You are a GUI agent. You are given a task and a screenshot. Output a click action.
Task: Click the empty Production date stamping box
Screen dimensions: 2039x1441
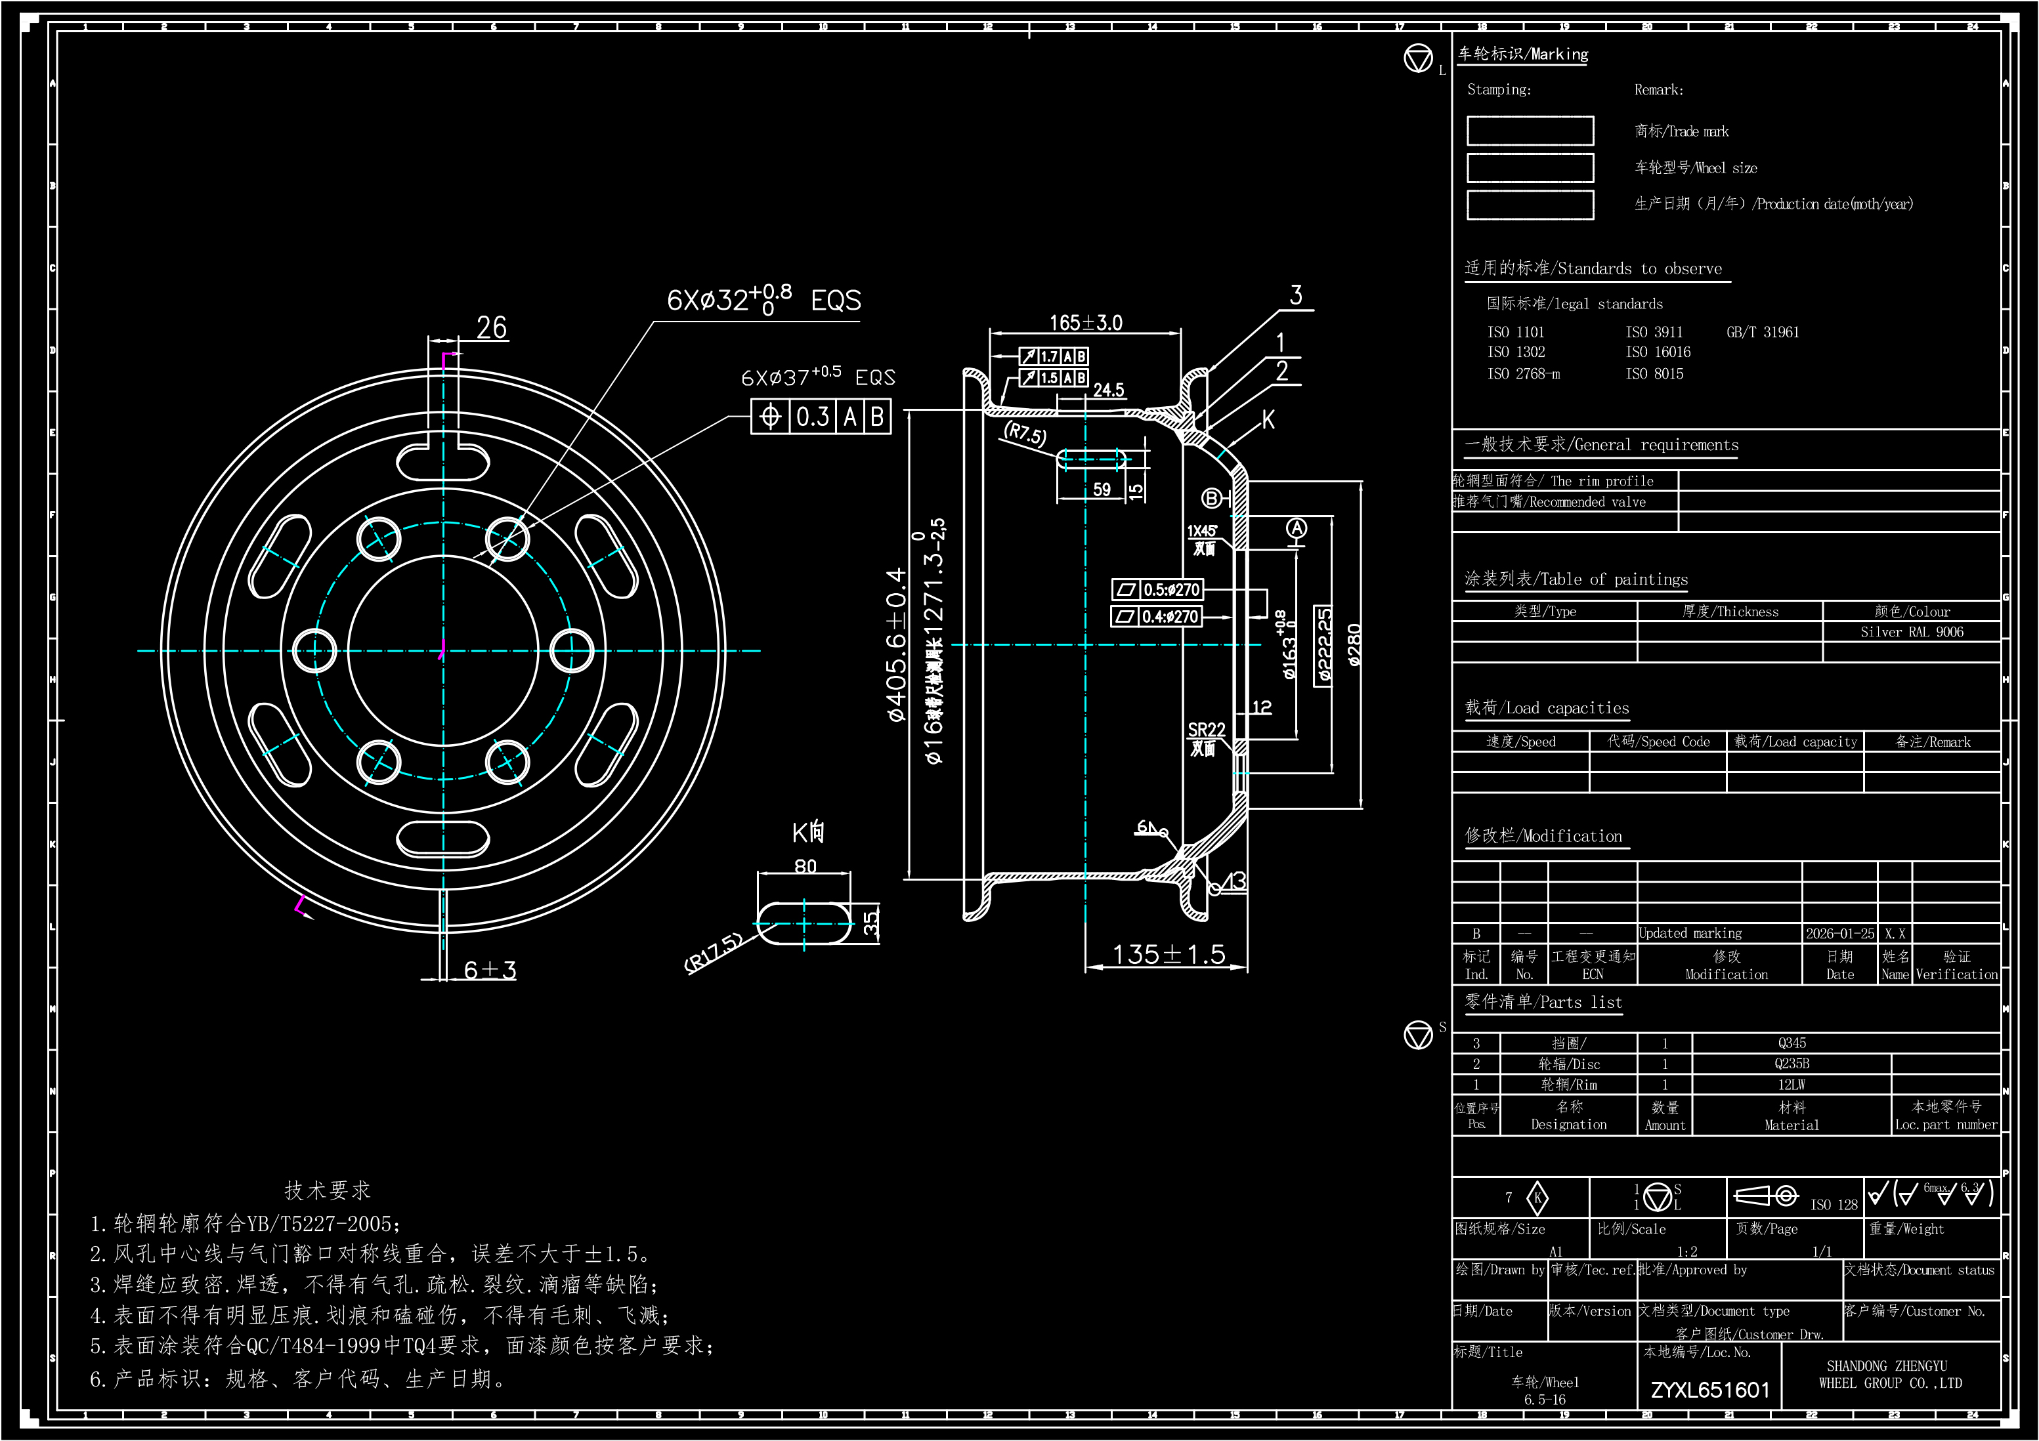[1530, 204]
